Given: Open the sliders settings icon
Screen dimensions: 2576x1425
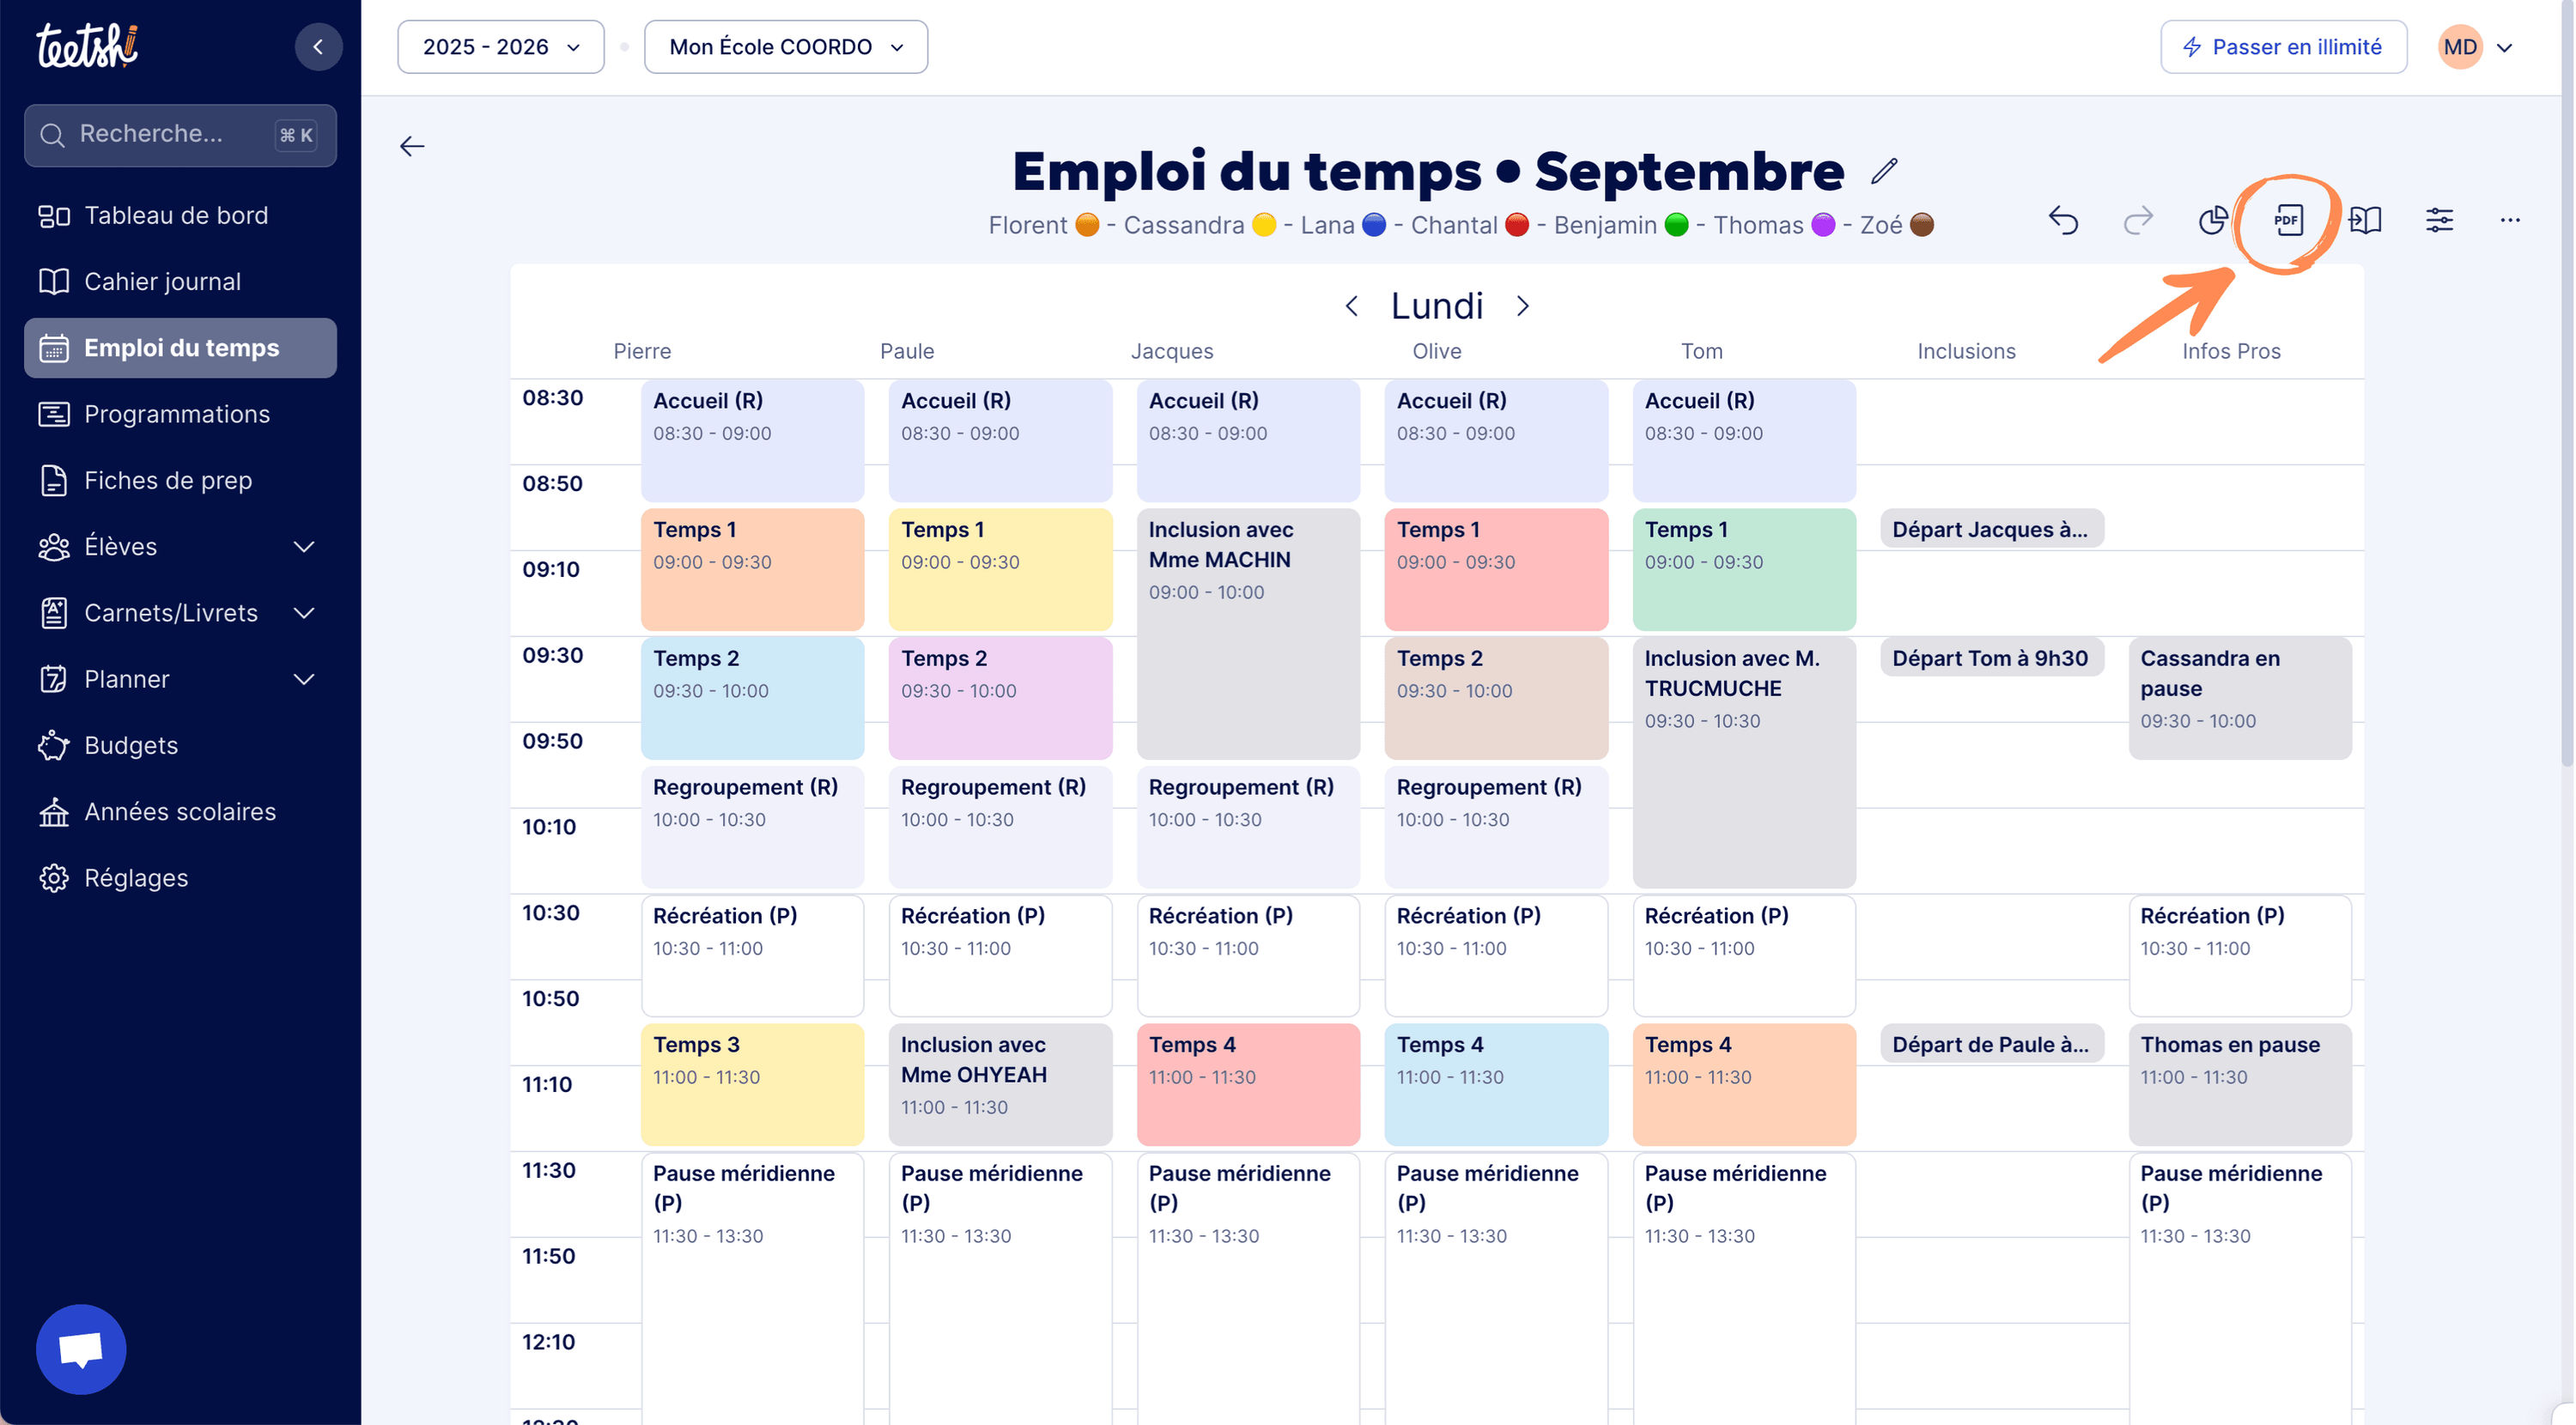Looking at the screenshot, I should point(2439,220).
